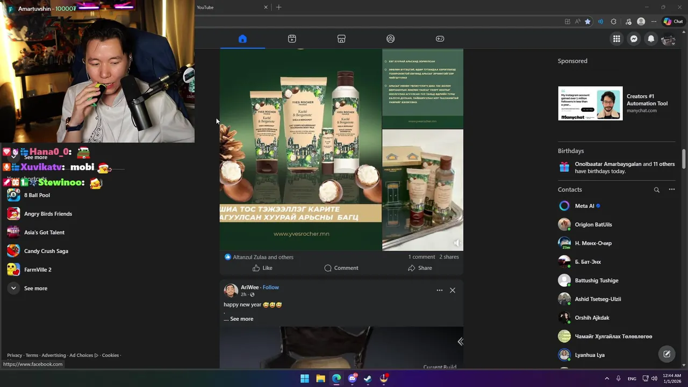Open the Facebook Home tab

242,39
